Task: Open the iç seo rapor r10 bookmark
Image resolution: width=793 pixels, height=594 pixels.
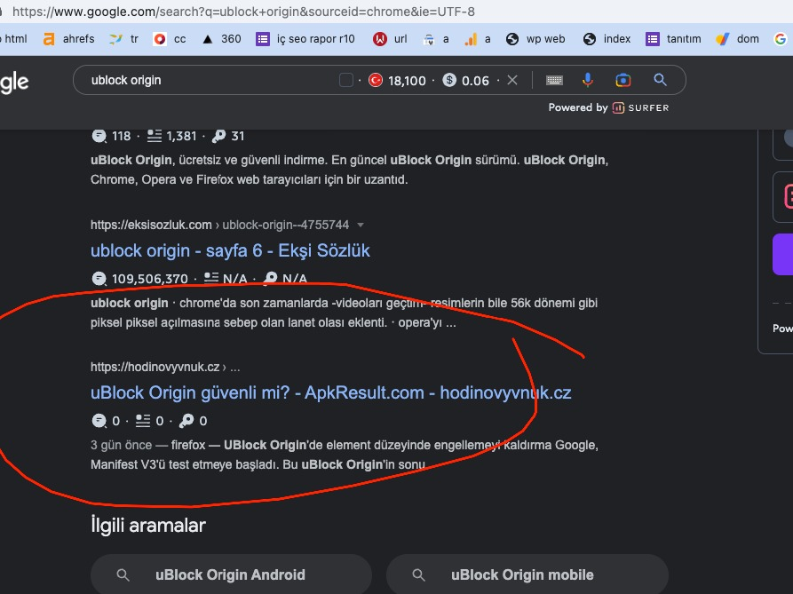Action: coord(305,39)
